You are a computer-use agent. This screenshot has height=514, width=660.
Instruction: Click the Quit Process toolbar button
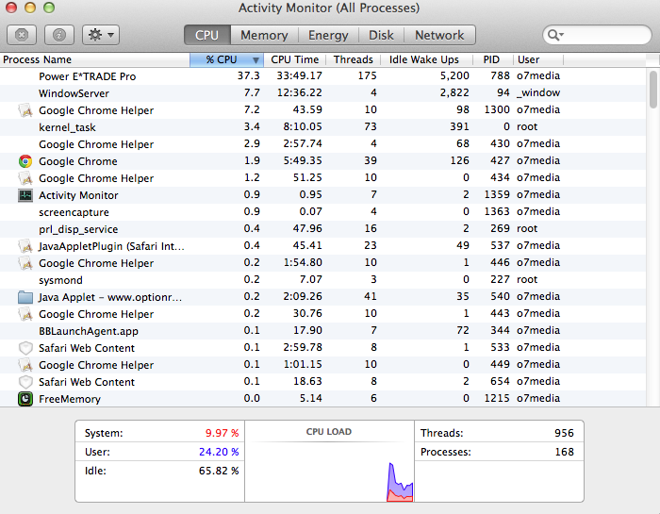[x=22, y=35]
